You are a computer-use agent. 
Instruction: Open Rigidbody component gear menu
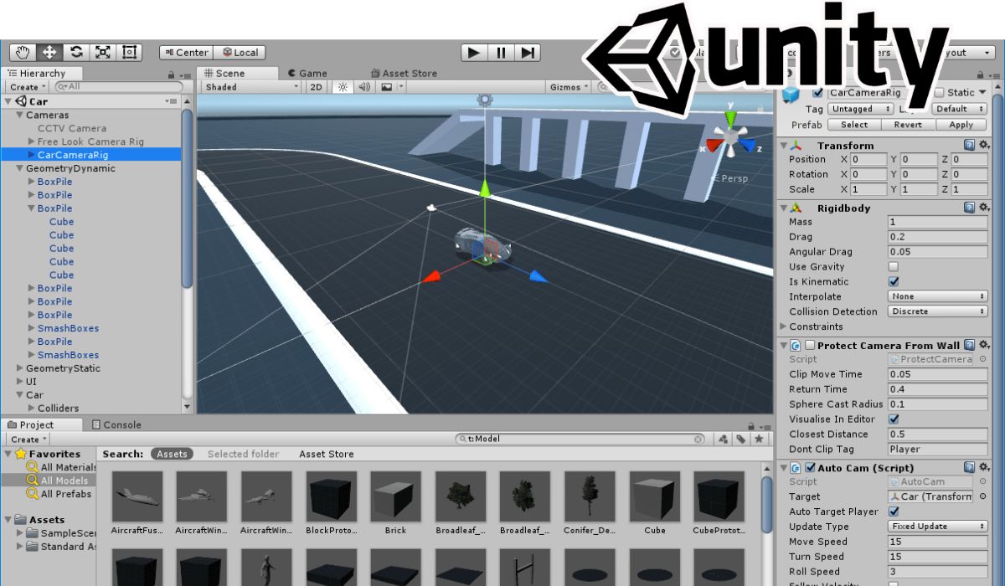tap(983, 208)
